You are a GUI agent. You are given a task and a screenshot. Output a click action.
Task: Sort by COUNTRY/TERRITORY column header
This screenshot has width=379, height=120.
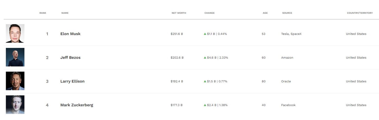point(360,13)
